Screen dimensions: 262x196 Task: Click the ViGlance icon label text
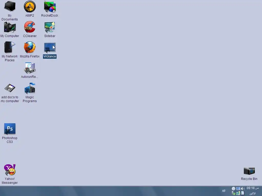pos(50,56)
